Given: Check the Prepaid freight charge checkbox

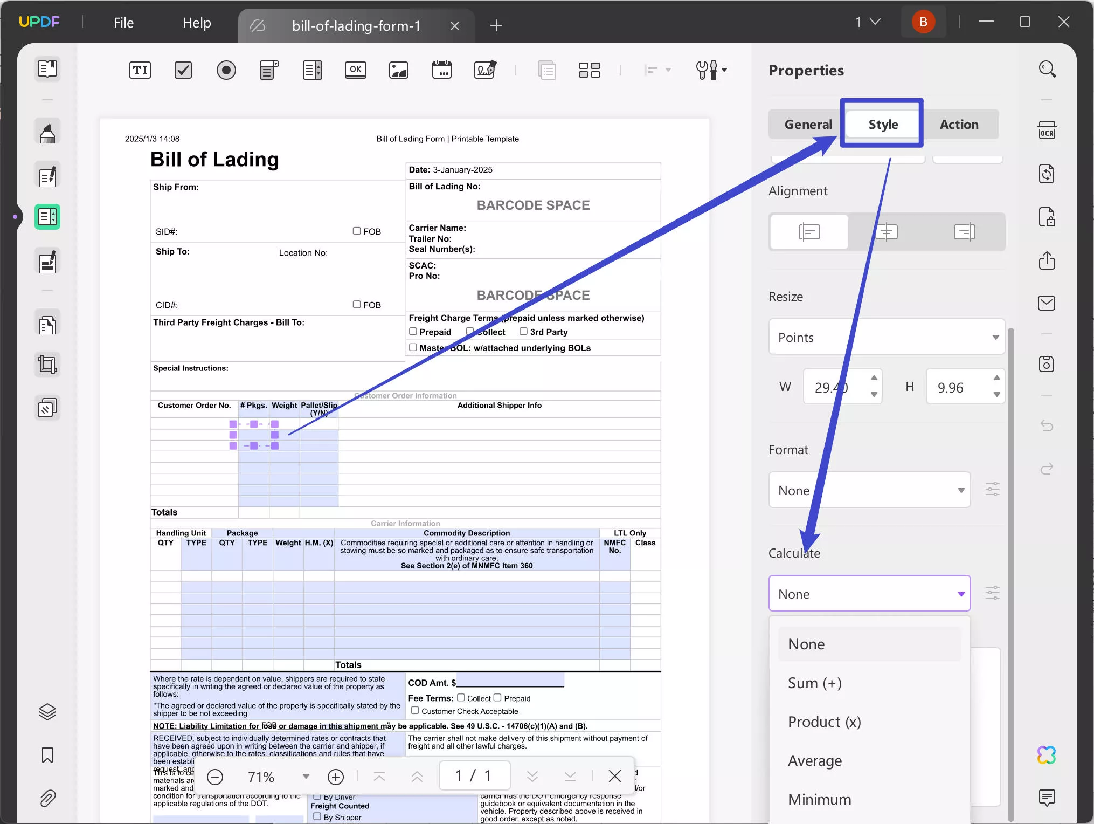Looking at the screenshot, I should tap(413, 332).
